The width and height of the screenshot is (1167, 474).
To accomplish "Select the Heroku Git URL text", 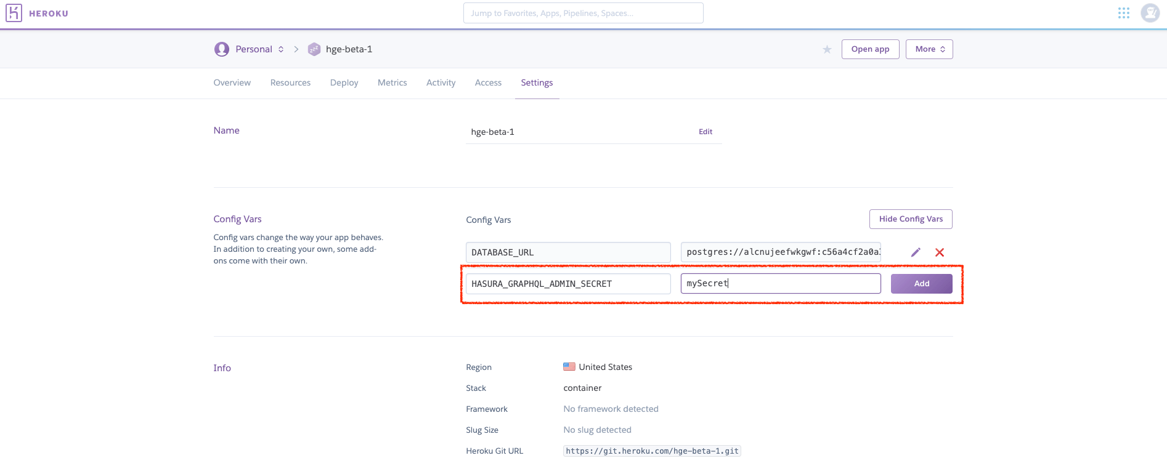I will [652, 451].
